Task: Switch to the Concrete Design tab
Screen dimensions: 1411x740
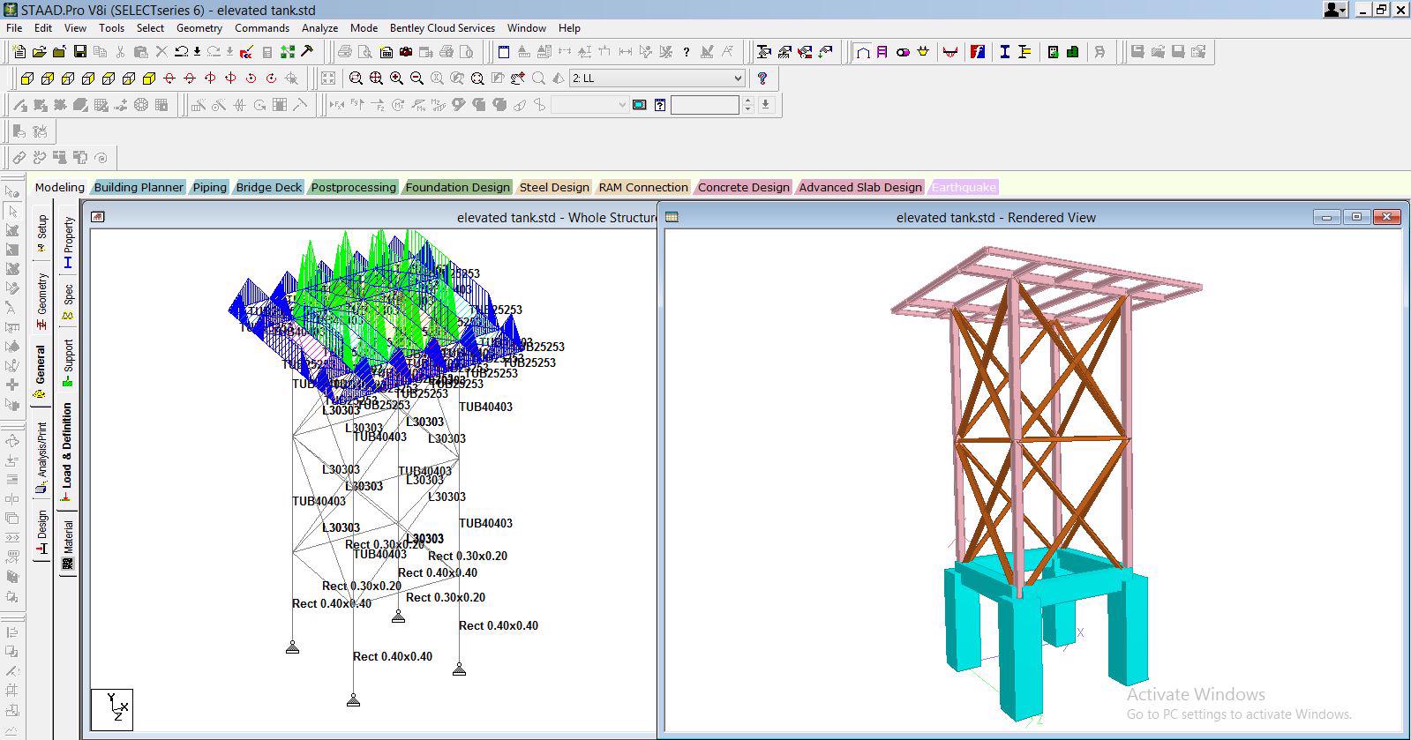Action: 743,187
